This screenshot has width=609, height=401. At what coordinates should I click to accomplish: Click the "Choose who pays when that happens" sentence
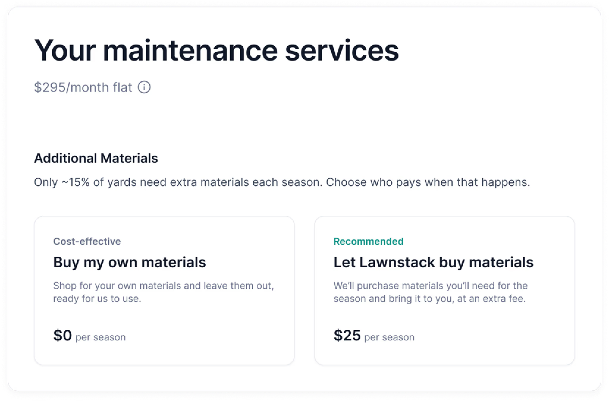coord(428,182)
